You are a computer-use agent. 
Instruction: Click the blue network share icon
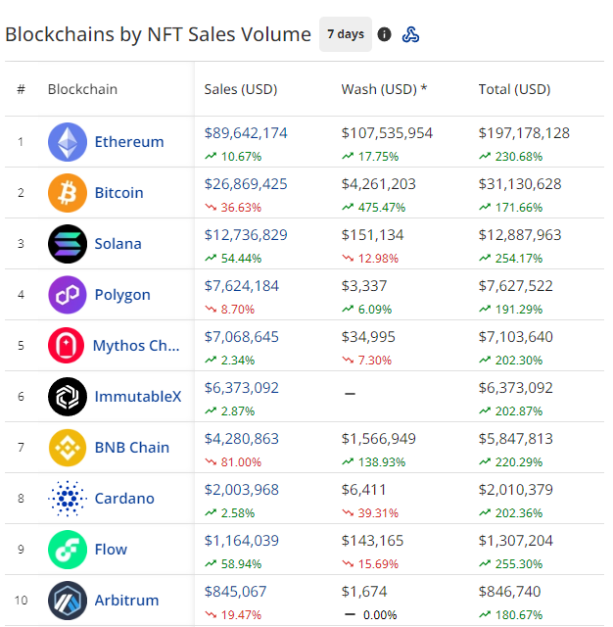coord(410,34)
